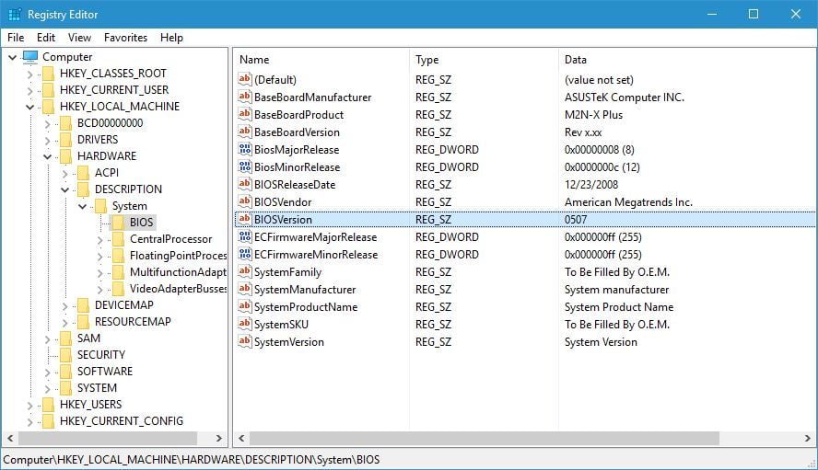Select the RESOURCEMAP key
The image size is (818, 470).
[x=133, y=322]
